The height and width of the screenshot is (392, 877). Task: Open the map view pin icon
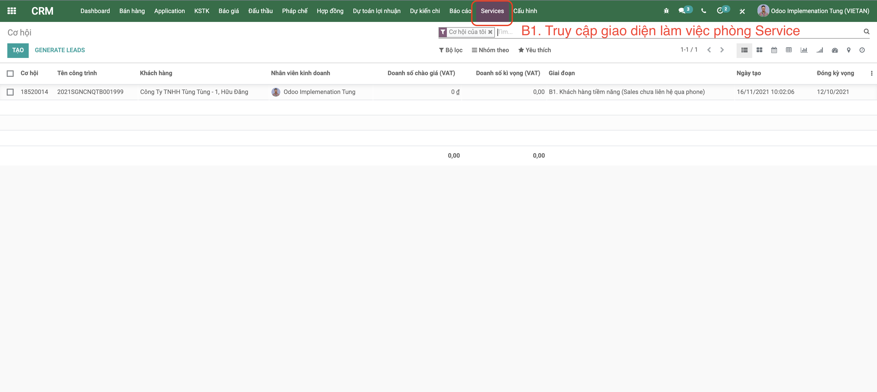click(x=848, y=50)
